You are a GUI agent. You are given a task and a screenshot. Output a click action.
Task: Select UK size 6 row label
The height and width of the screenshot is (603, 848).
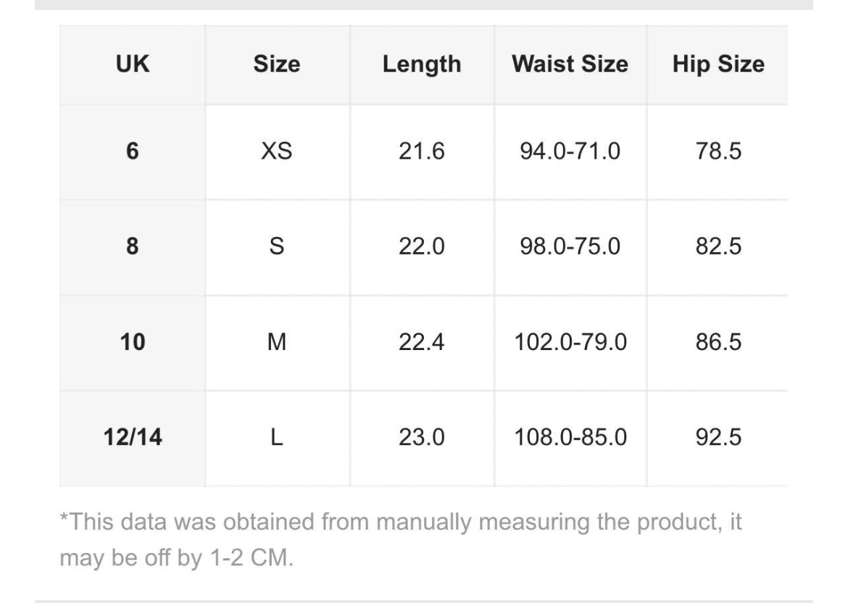132,151
